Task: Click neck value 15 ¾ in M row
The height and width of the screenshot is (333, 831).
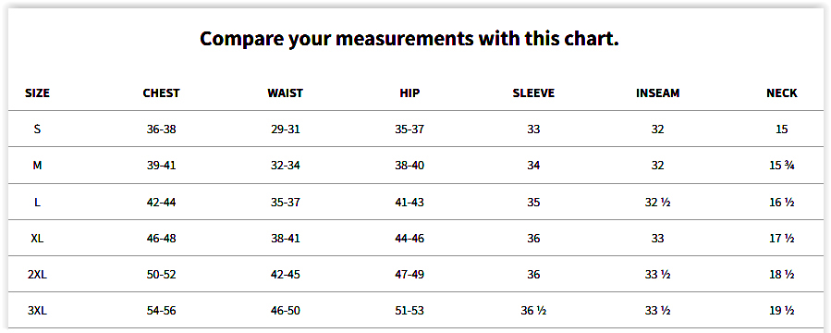Action: (782, 166)
